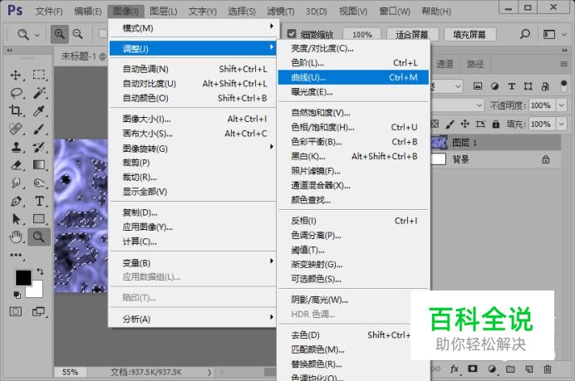Open layers panel options menu
575x381 pixels.
pyautogui.click(x=563, y=64)
